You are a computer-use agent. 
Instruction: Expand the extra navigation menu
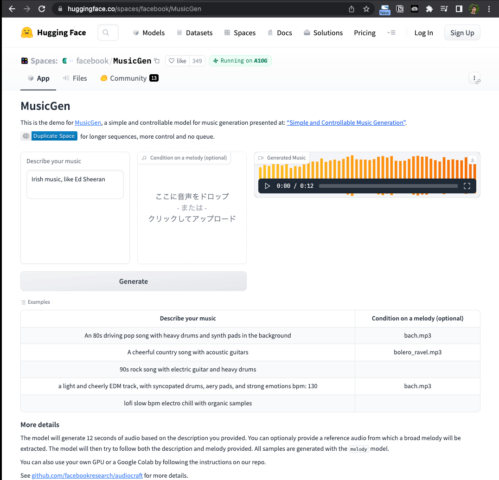point(391,32)
